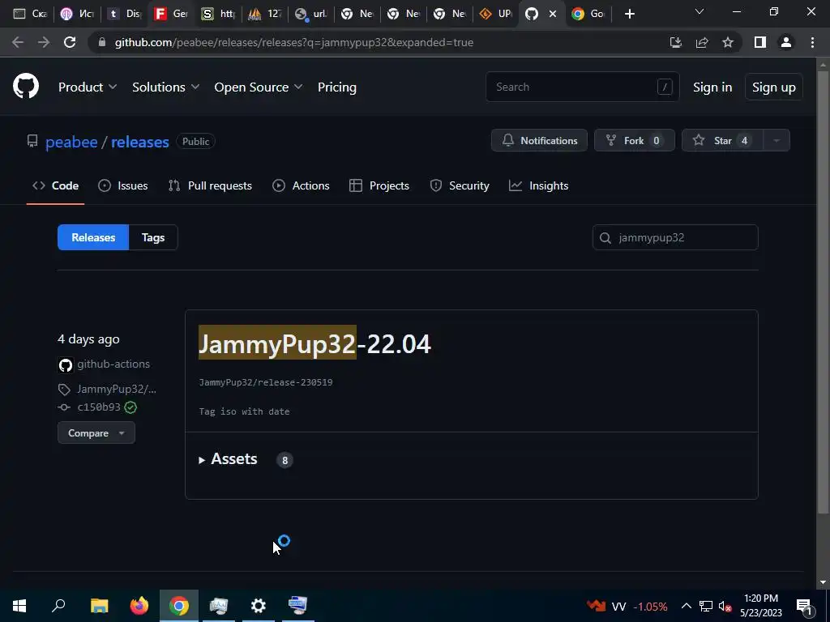This screenshot has height=622, width=830.
Task: Switch to the Actions tab
Action: [x=302, y=185]
